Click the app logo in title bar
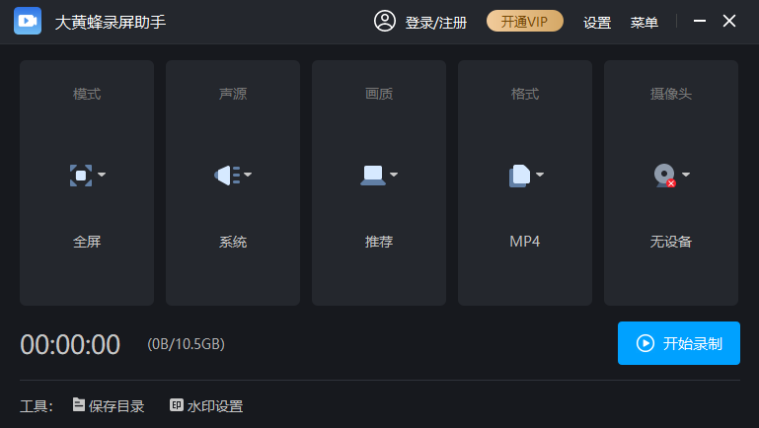This screenshot has width=759, height=428. [x=28, y=21]
